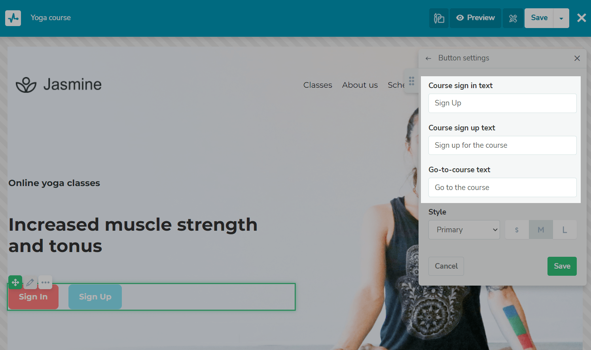The width and height of the screenshot is (591, 350).
Task: Focus the Course sign up text field
Action: click(x=502, y=145)
